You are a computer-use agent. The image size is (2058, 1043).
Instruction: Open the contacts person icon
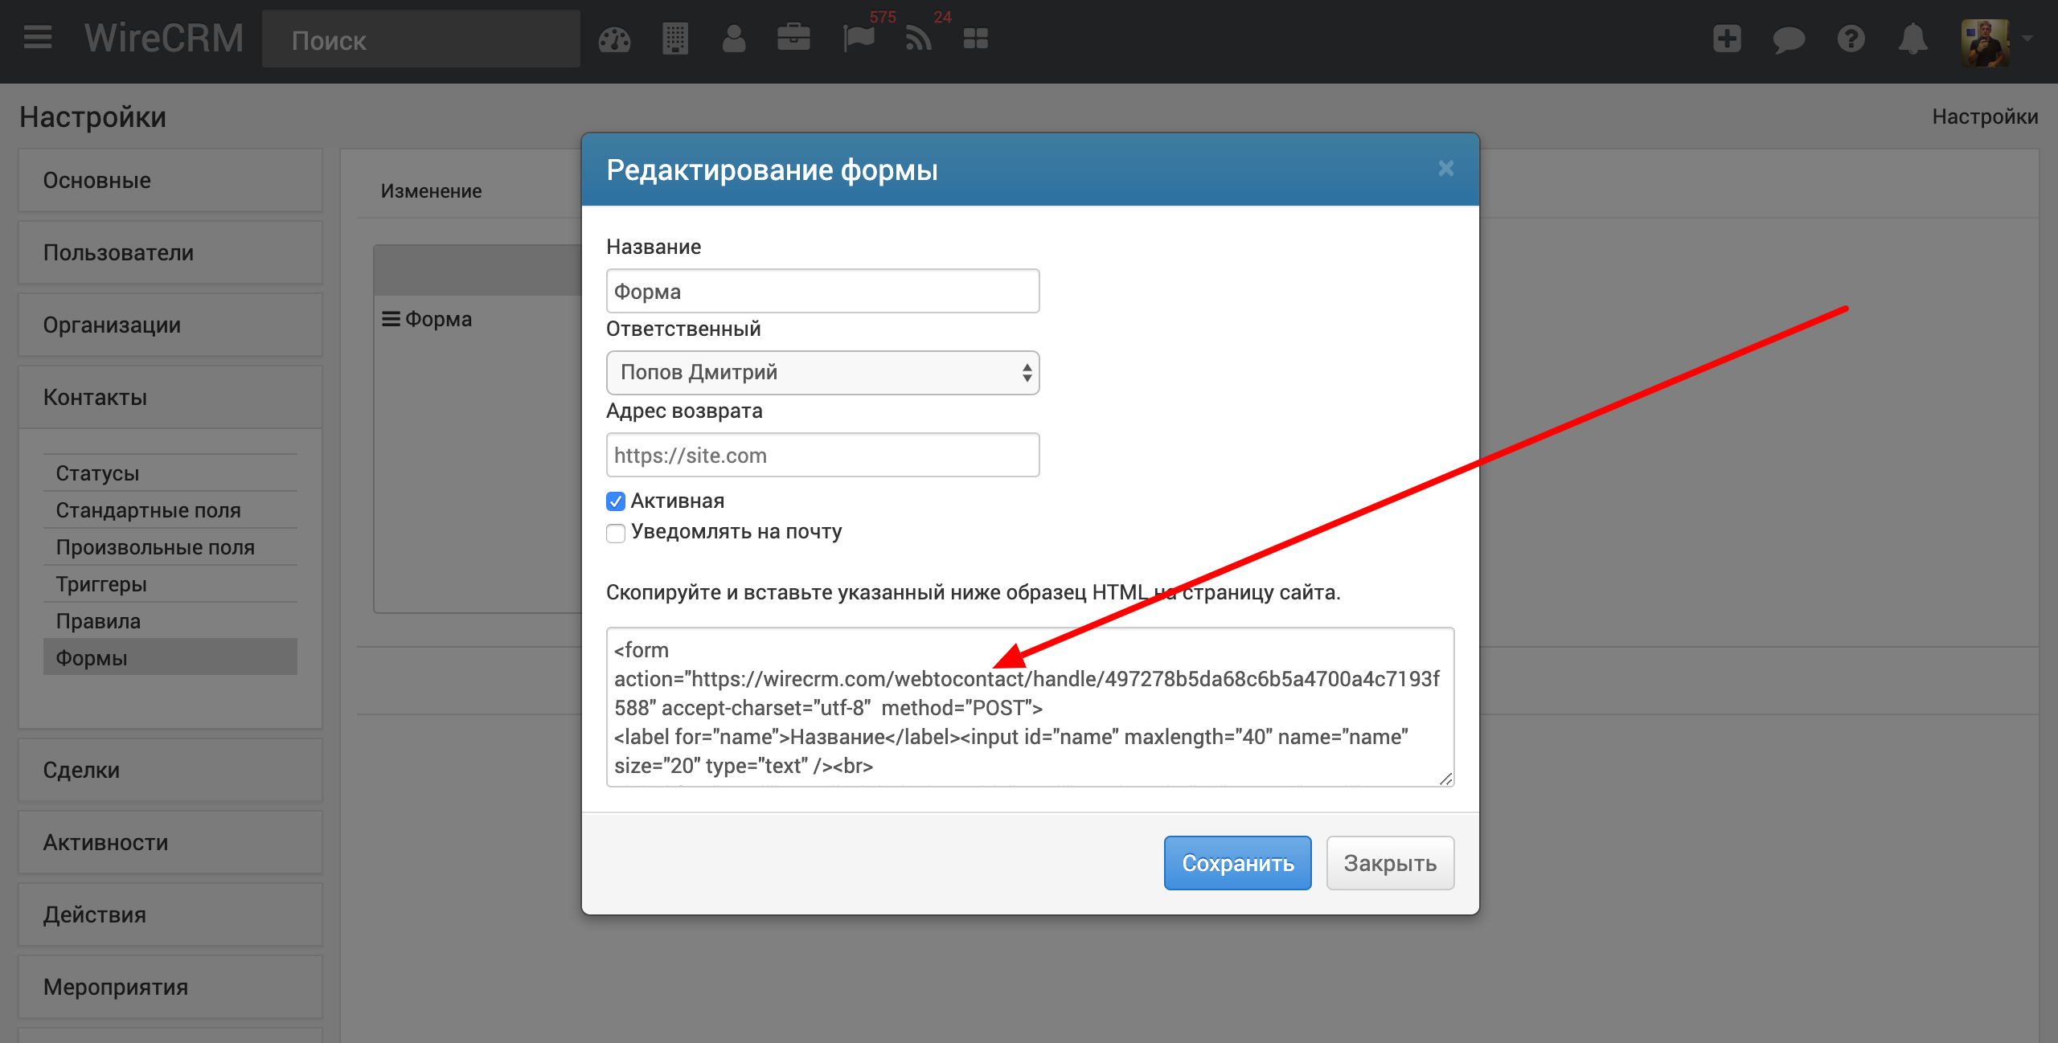[733, 39]
